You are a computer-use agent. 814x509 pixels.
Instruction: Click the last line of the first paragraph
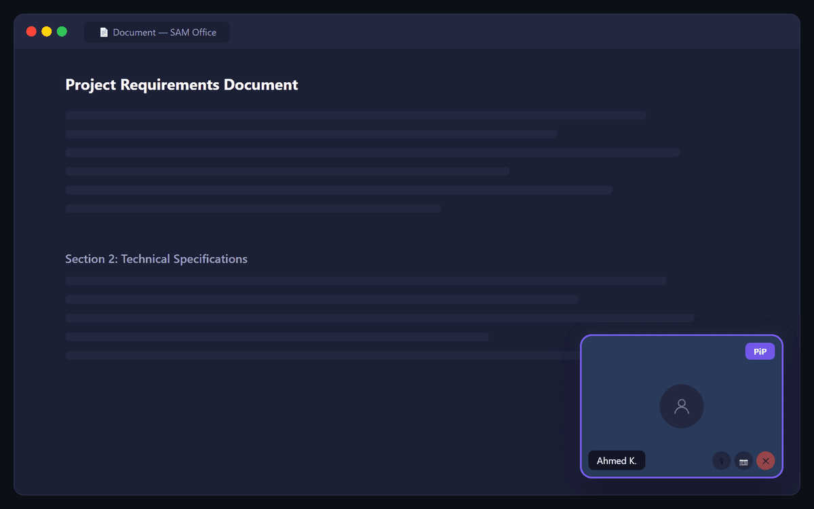click(x=252, y=208)
